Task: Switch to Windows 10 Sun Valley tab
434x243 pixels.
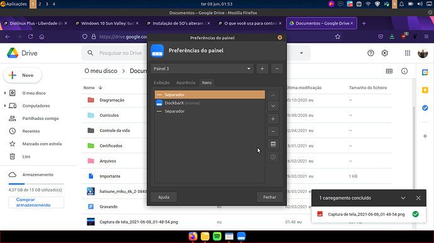Action: coord(107,23)
